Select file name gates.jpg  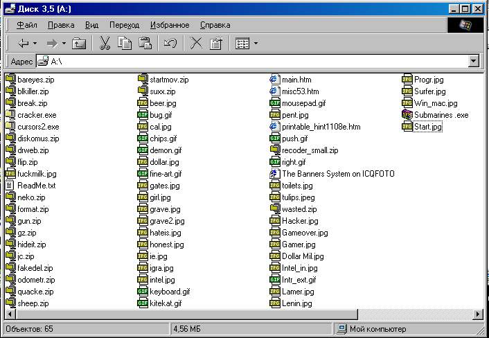coord(165,186)
